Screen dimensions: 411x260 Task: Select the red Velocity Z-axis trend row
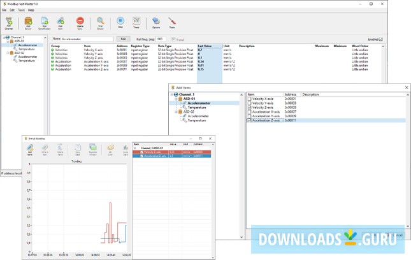pos(171,152)
